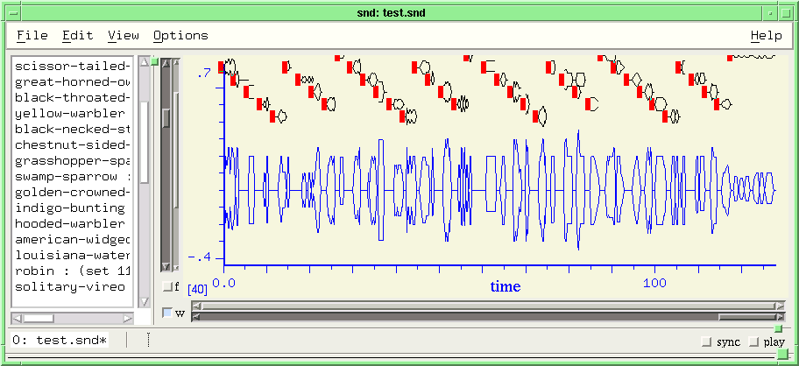Image resolution: width=799 pixels, height=366 pixels.
Task: Open the Help menu
Action: [766, 36]
